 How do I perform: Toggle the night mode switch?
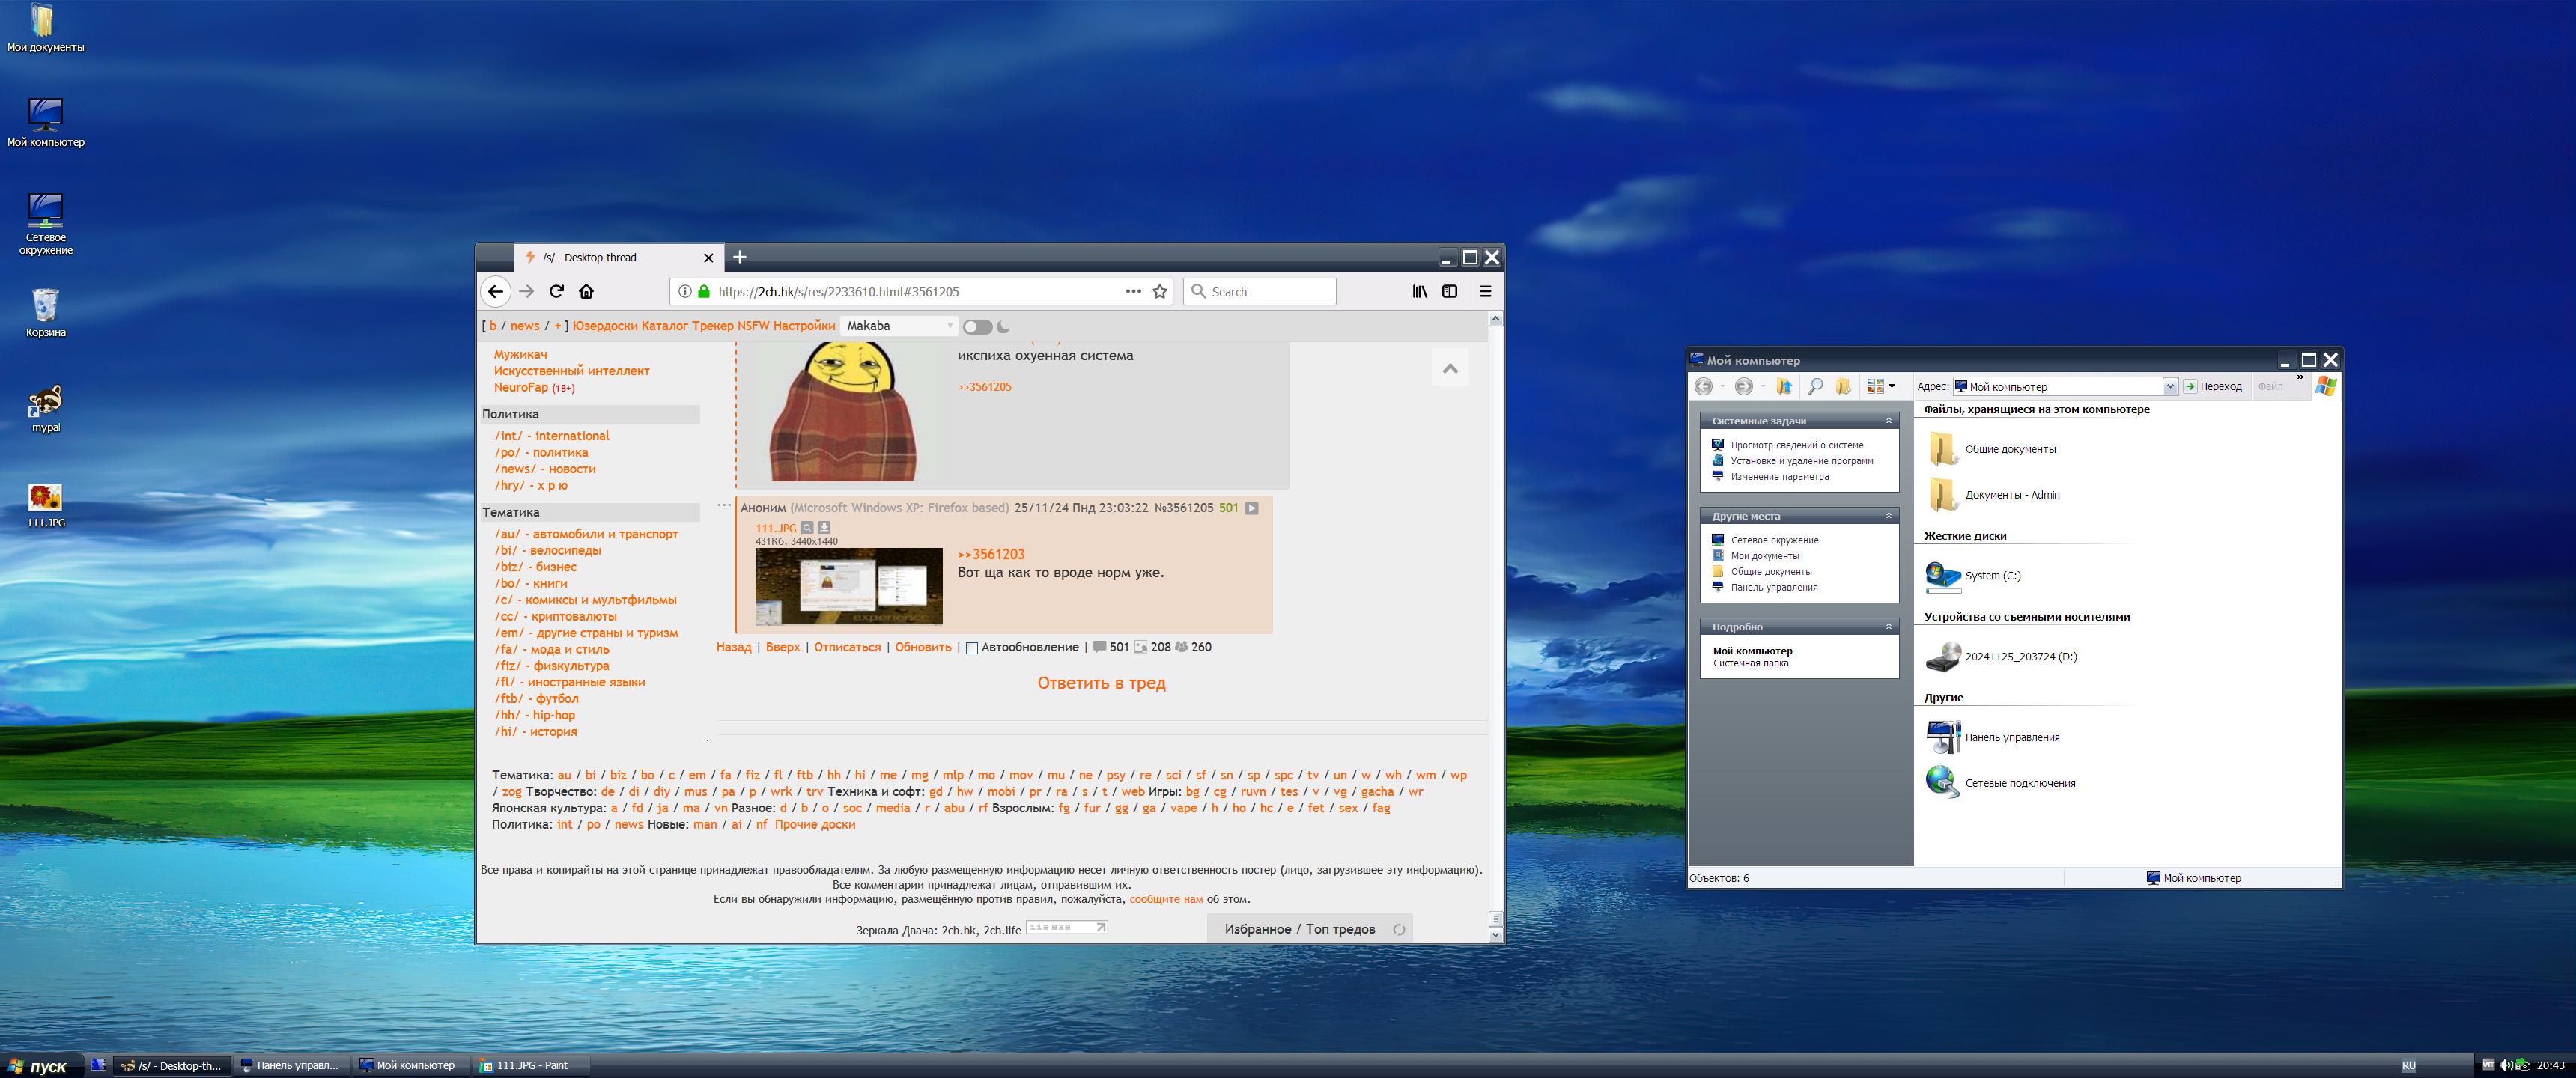pyautogui.click(x=977, y=326)
